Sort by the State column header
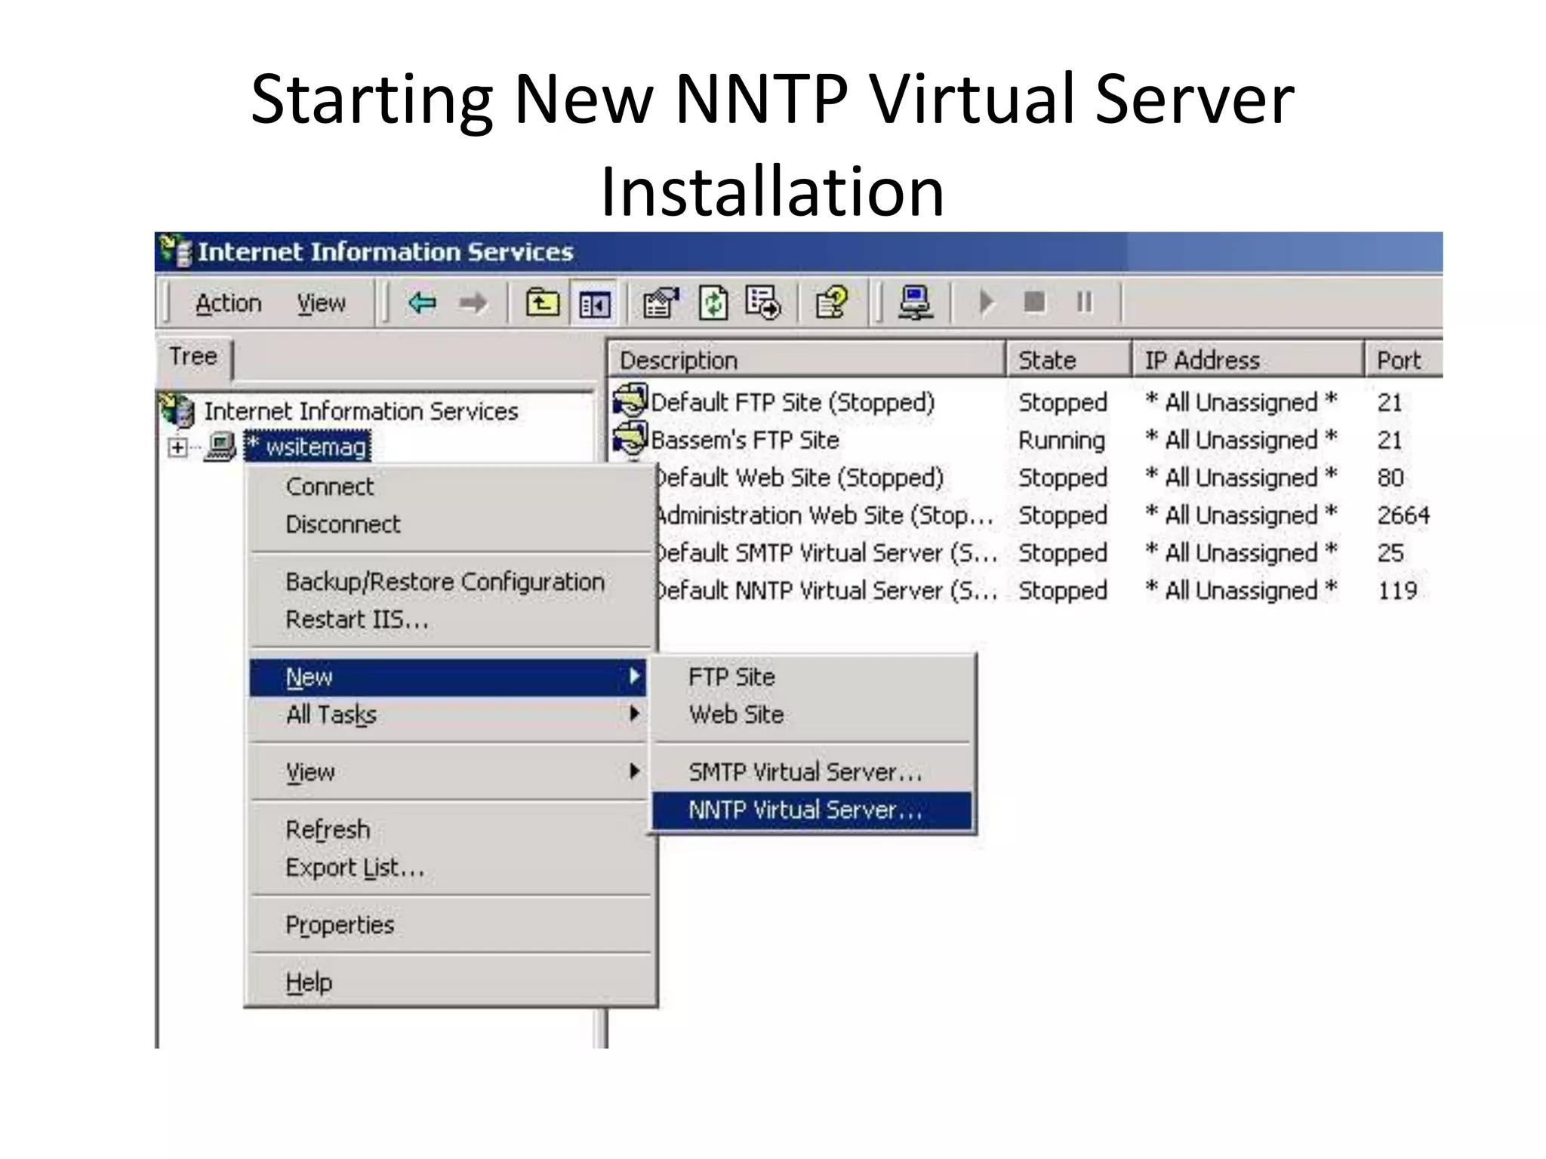 (x=1069, y=360)
